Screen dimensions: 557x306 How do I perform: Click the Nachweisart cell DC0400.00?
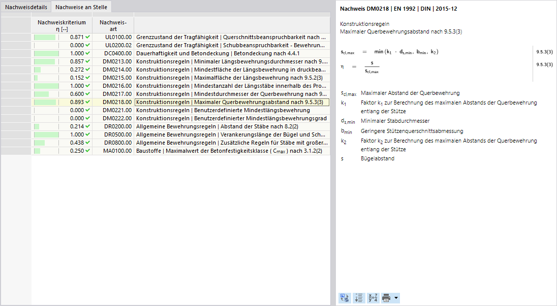pyautogui.click(x=113, y=53)
